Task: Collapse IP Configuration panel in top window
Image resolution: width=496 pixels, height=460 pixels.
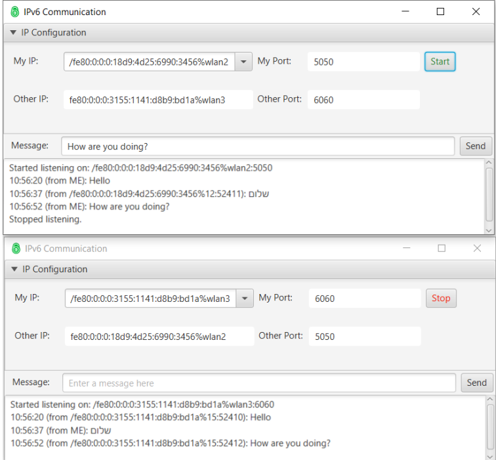Action: coord(13,32)
